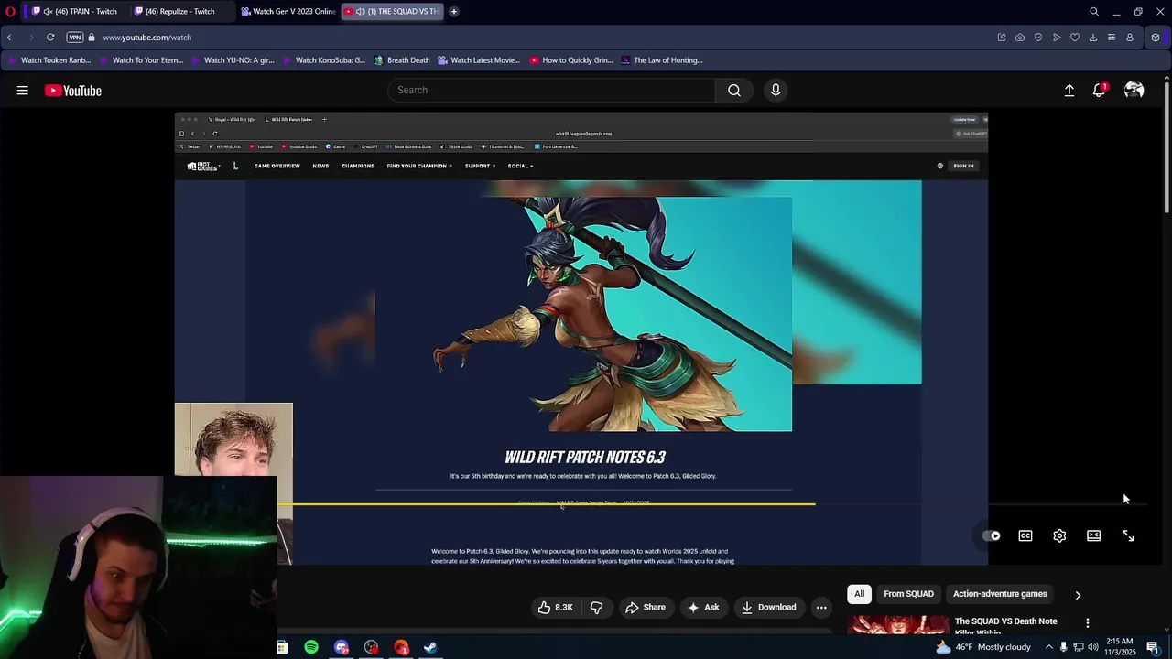Open the video player settings gear
The width and height of the screenshot is (1172, 659).
tap(1059, 536)
